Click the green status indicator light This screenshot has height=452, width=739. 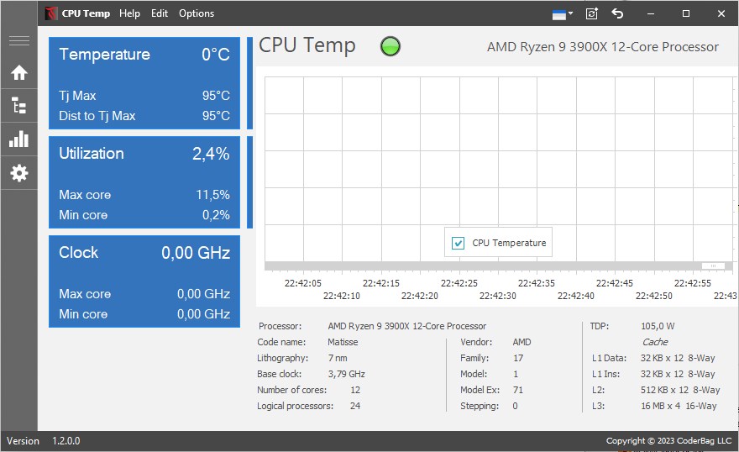pyautogui.click(x=390, y=47)
